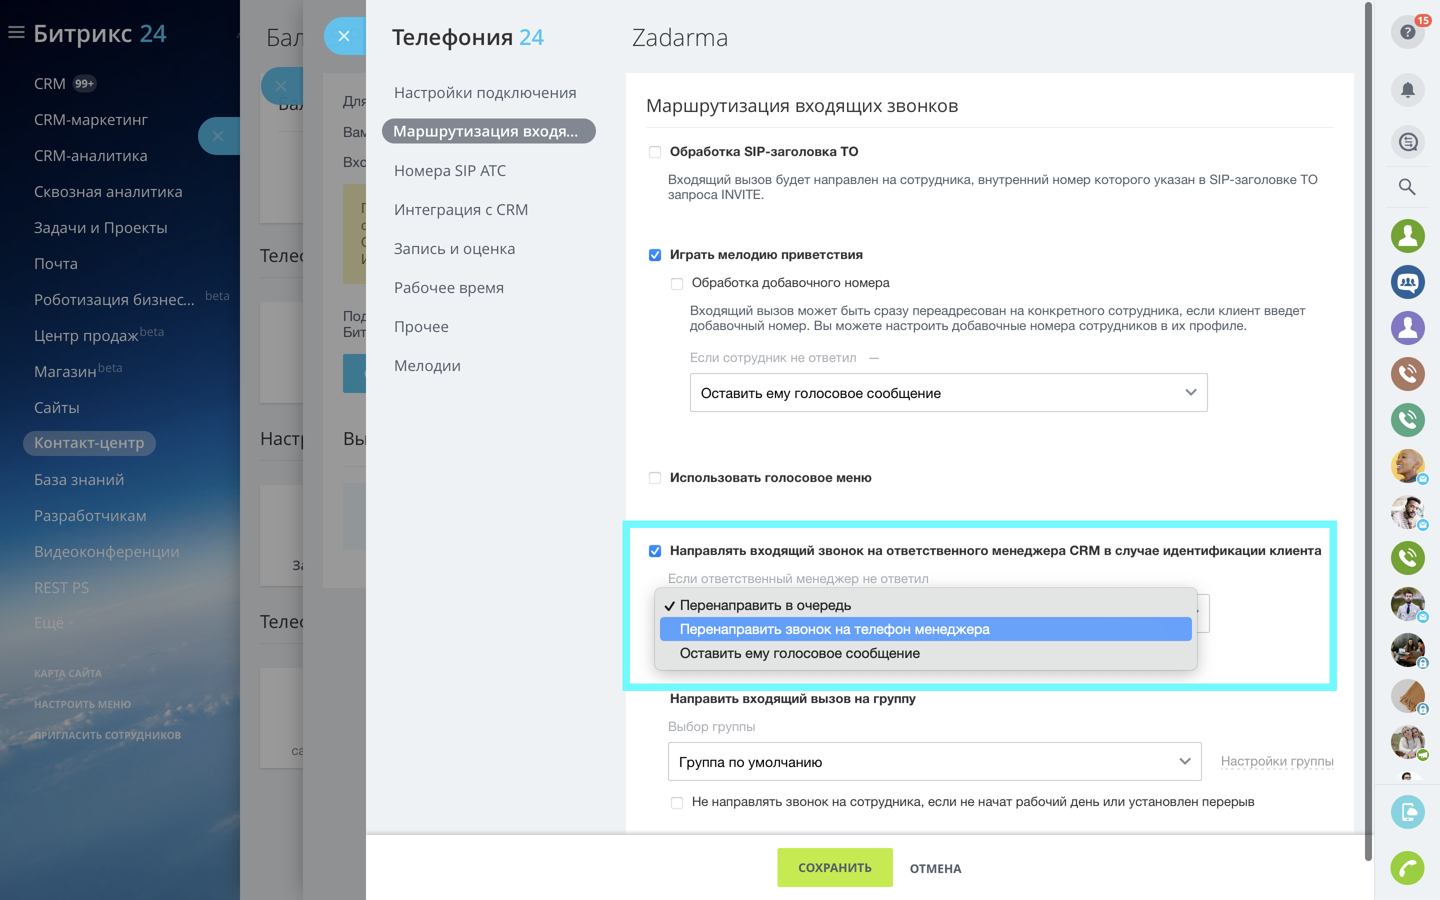Open Разработчикам in left menu

coord(90,515)
